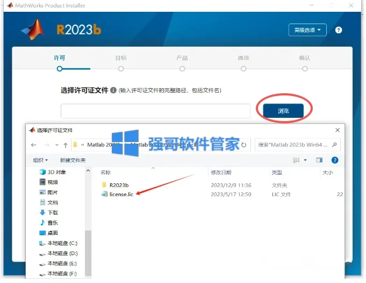Open the 高级选项 advanced options dropdown
The height and width of the screenshot is (283, 366).
tap(307, 30)
